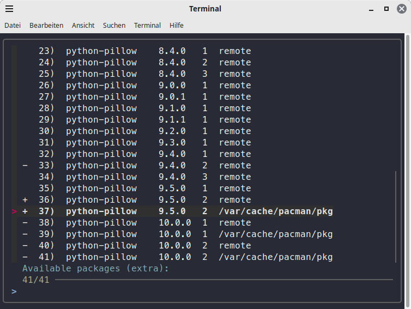Select python-pillow 9.5.0 cached entry 37

click(101, 211)
